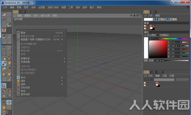This screenshot has height=115, width=191.
Task: Select the checkerboard texture mode icon
Action: click(x=4, y=96)
